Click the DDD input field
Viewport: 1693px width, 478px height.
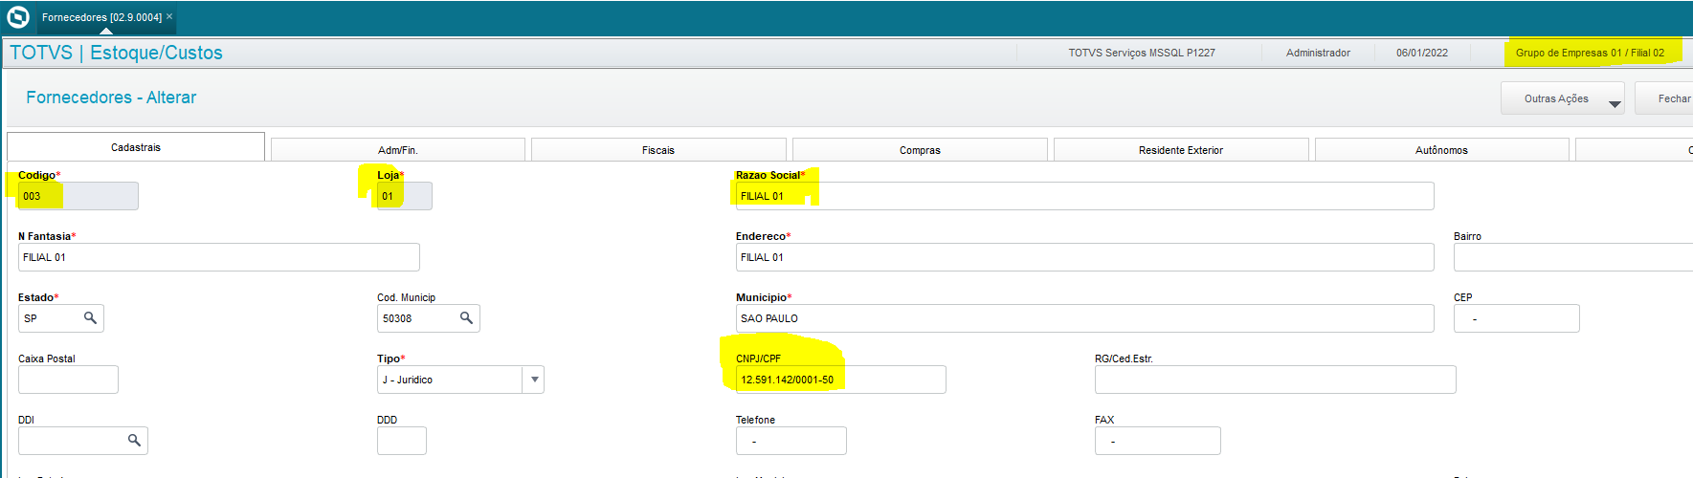click(x=402, y=441)
